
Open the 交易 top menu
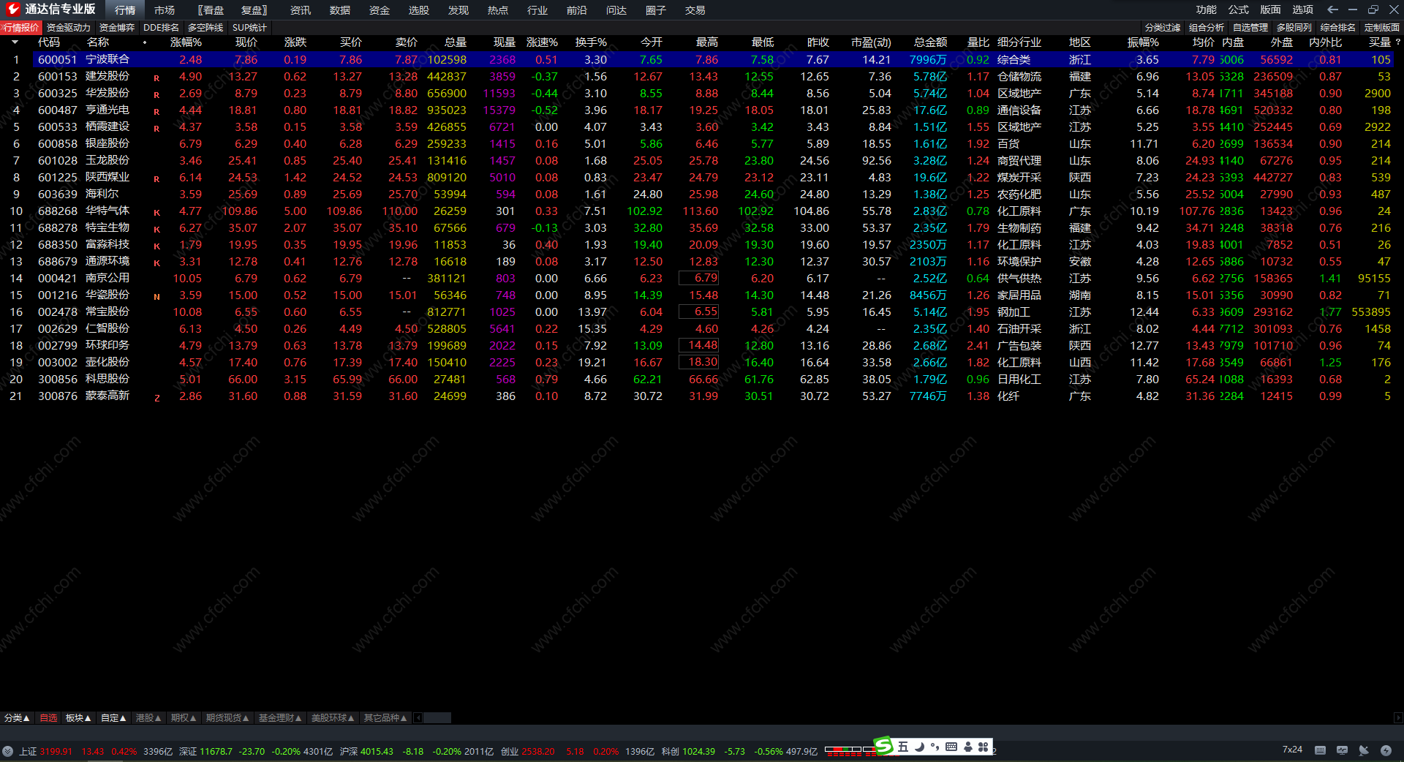[x=695, y=10]
